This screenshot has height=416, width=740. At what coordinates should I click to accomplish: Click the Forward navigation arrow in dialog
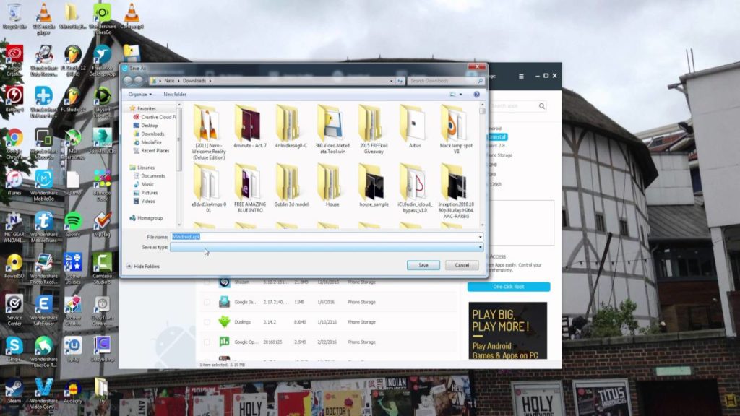click(x=138, y=81)
